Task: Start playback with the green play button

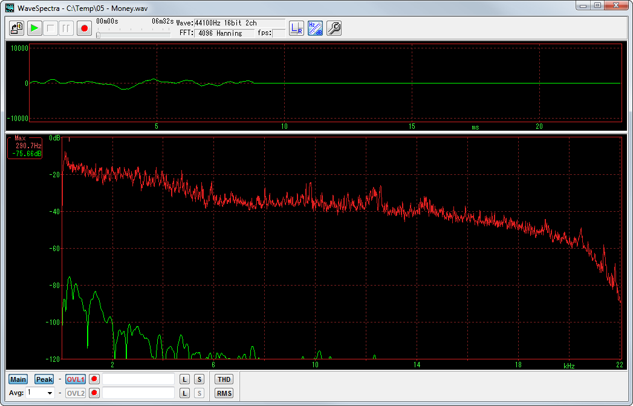Action: coord(34,28)
